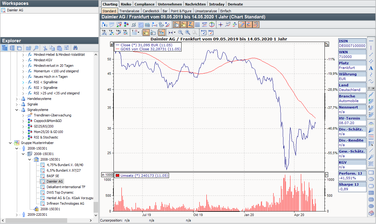Switch to the Risiko tab
The image size is (376, 224).
coord(126,4)
